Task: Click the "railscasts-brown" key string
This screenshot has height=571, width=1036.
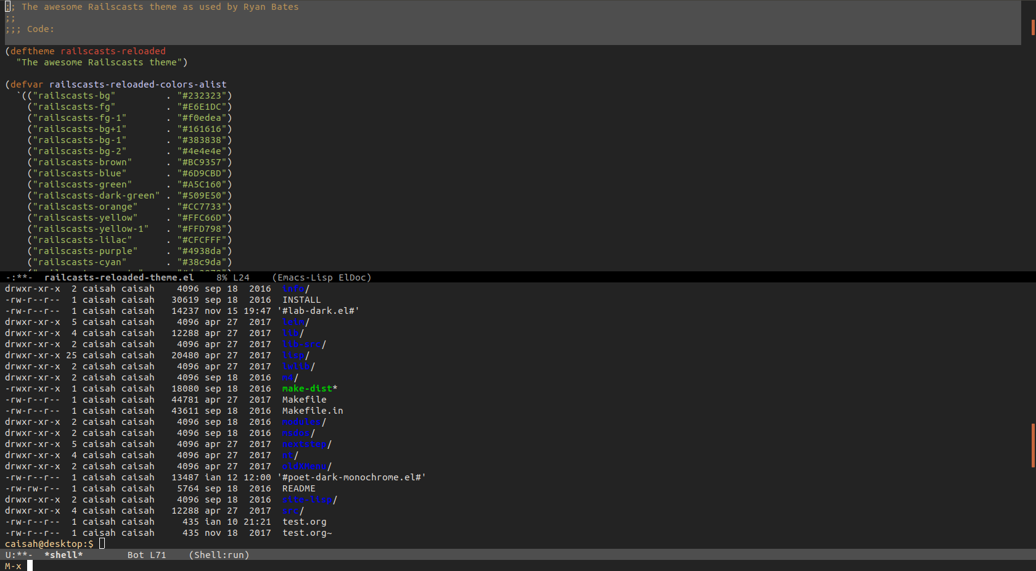Action: click(x=83, y=162)
